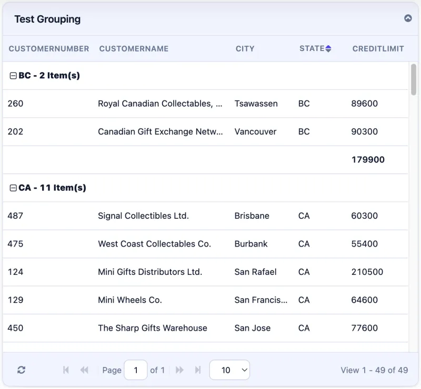The height and width of the screenshot is (389, 421).
Task: Select customer number 129 cell
Action: (x=15, y=300)
